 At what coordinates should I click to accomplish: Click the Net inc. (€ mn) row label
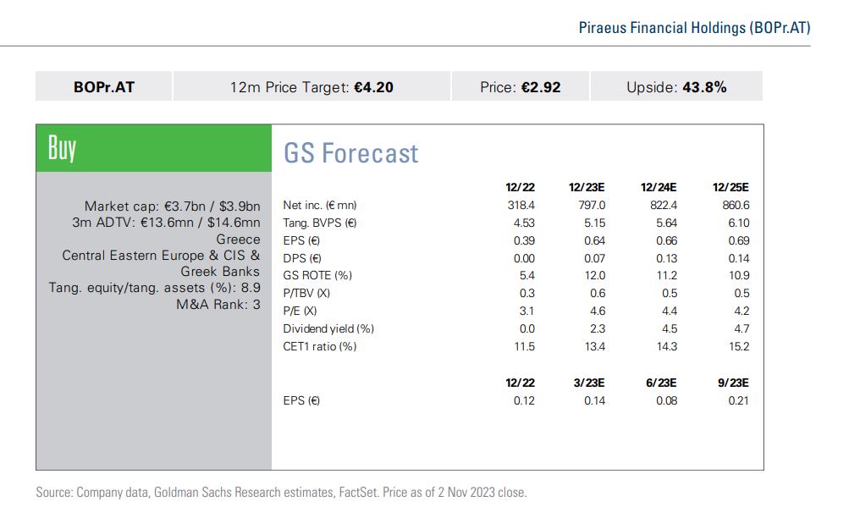click(320, 206)
